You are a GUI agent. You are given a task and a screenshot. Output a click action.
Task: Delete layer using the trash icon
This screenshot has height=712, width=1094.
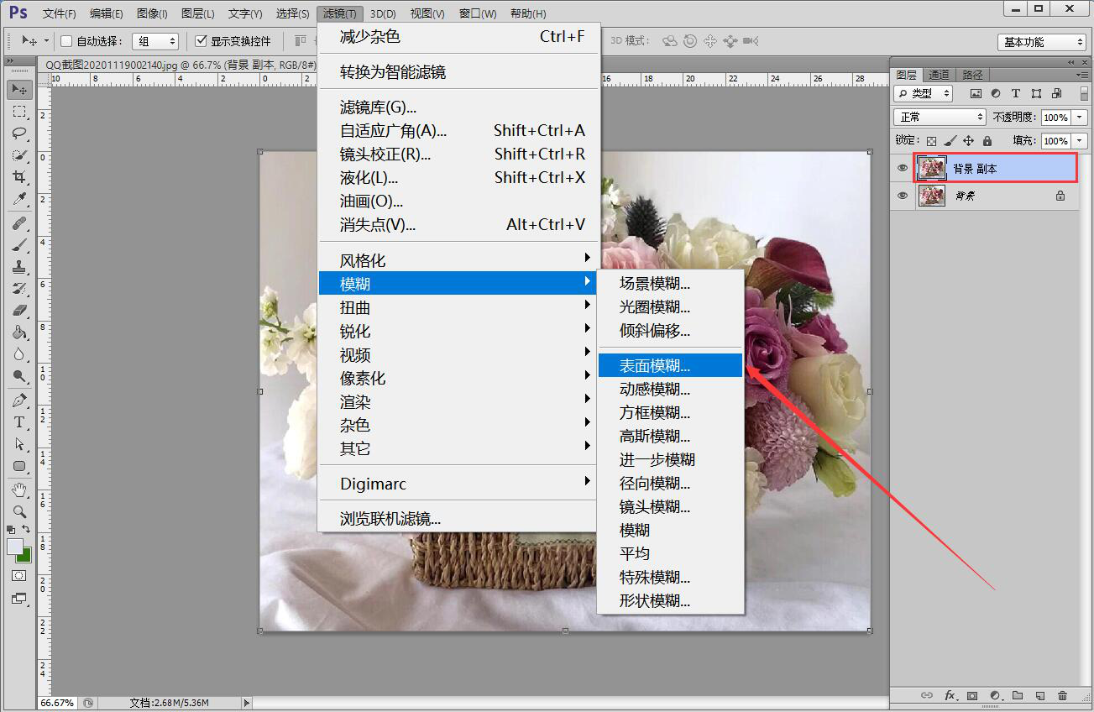tap(1062, 695)
